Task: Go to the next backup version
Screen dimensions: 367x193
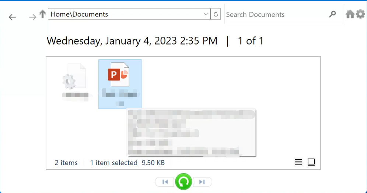Action: [202, 182]
